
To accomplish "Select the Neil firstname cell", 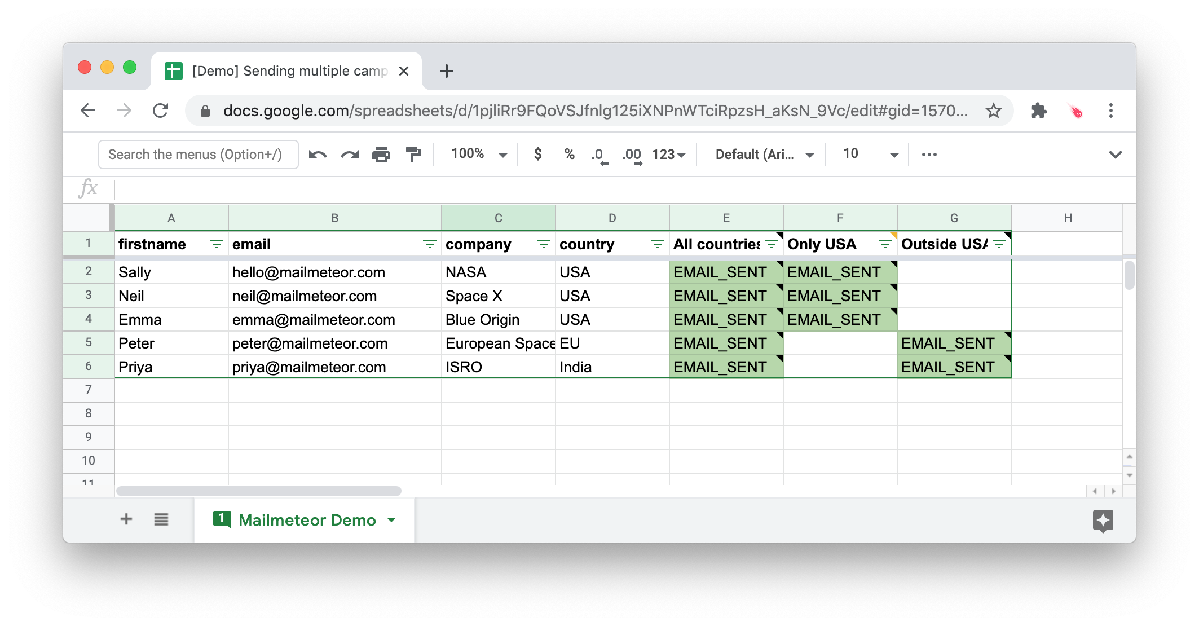I will [x=171, y=296].
